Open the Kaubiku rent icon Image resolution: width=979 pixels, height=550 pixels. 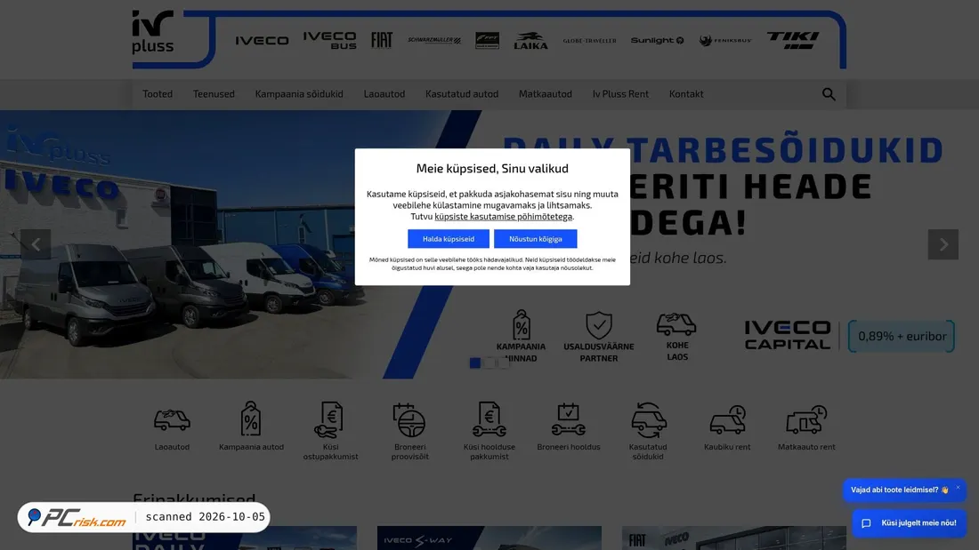coord(727,419)
